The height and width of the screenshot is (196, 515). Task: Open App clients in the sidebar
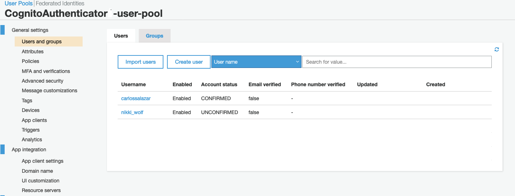tap(34, 120)
